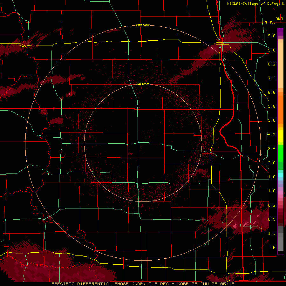This screenshot has height=286, width=286.
Task: Click the KABR 25 JUN 25 05:15 timestamp
Action: (206, 284)
